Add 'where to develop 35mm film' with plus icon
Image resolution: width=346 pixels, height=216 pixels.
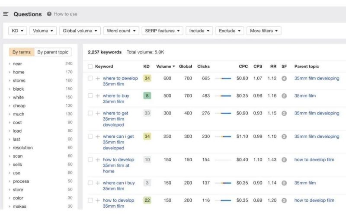(x=98, y=79)
